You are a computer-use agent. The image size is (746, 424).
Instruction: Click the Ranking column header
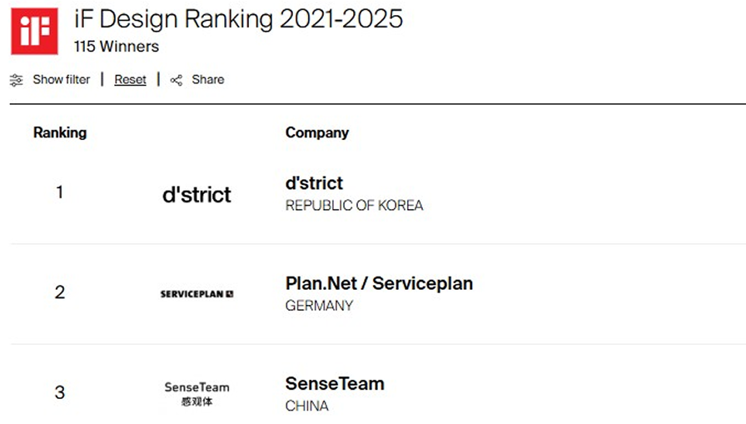(x=60, y=132)
